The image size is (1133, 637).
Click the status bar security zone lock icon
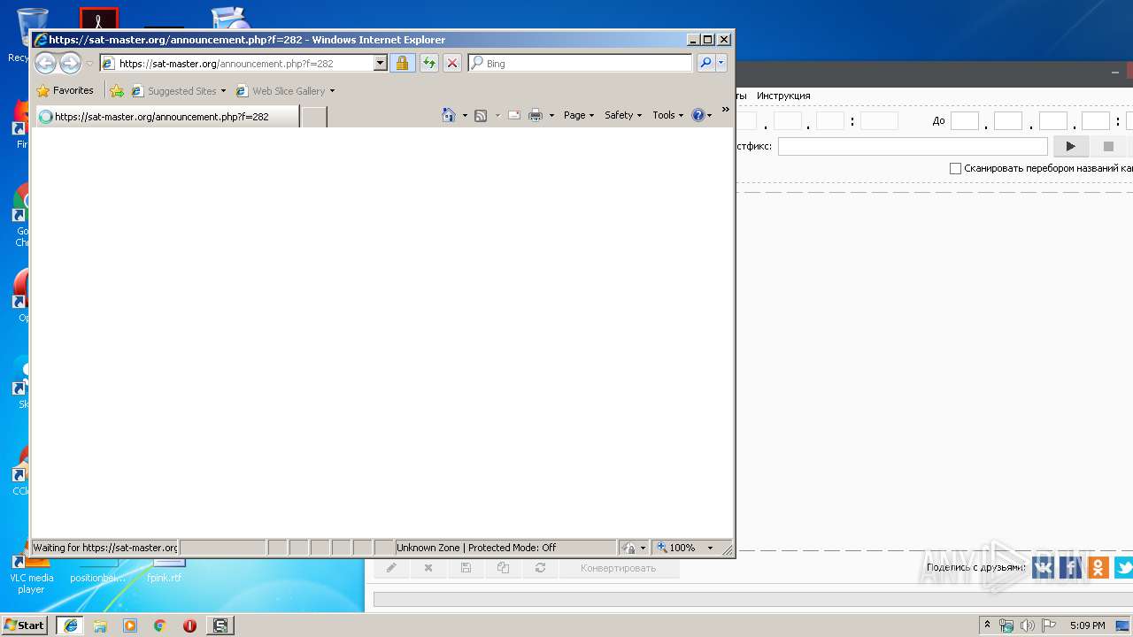(x=629, y=548)
